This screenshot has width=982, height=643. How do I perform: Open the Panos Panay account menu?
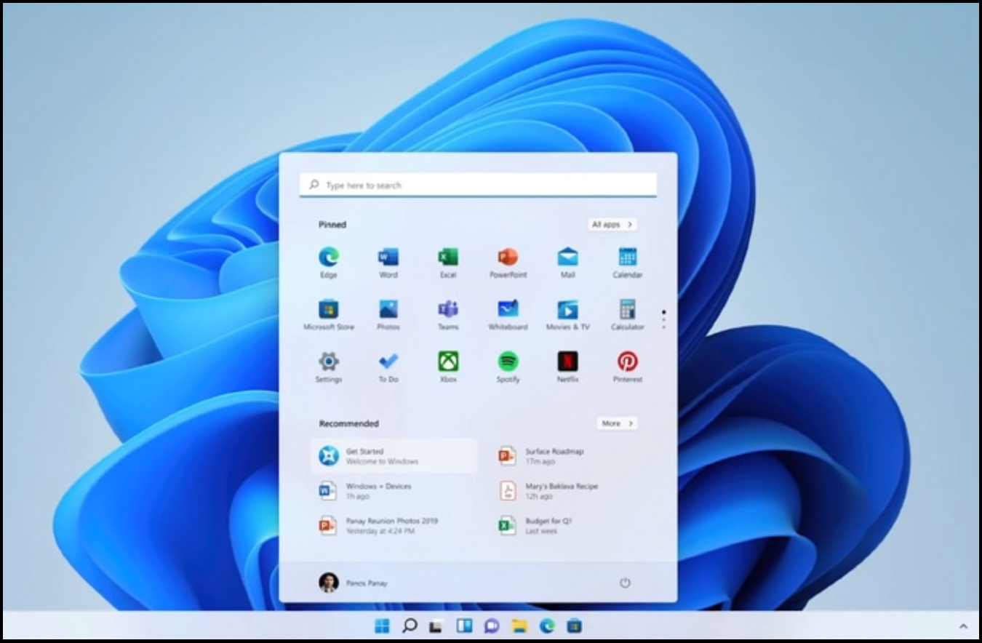tap(354, 583)
